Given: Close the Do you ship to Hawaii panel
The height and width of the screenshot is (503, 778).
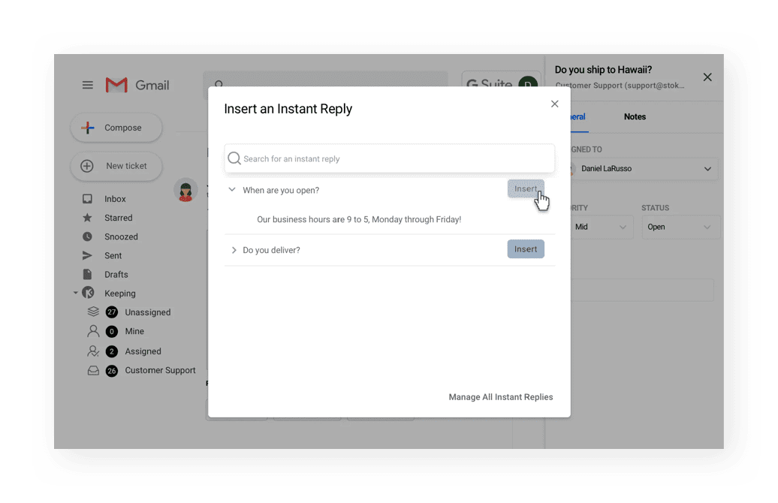Looking at the screenshot, I should tap(707, 77).
